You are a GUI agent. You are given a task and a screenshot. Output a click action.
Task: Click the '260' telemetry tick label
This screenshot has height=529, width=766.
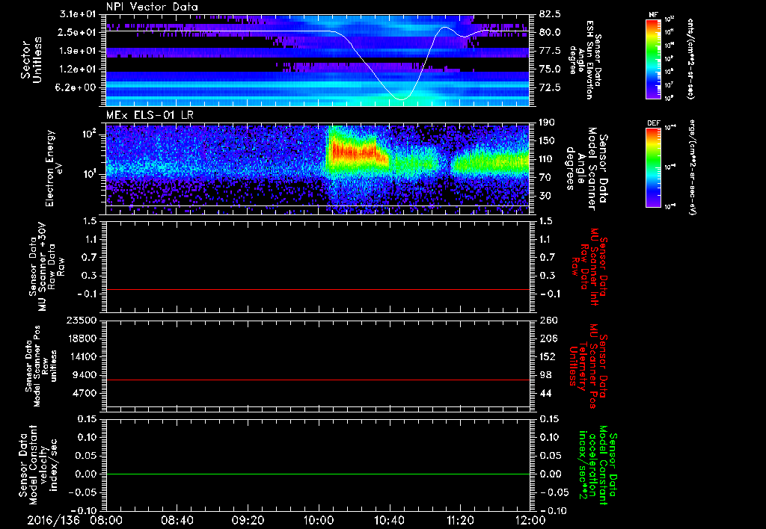548,320
